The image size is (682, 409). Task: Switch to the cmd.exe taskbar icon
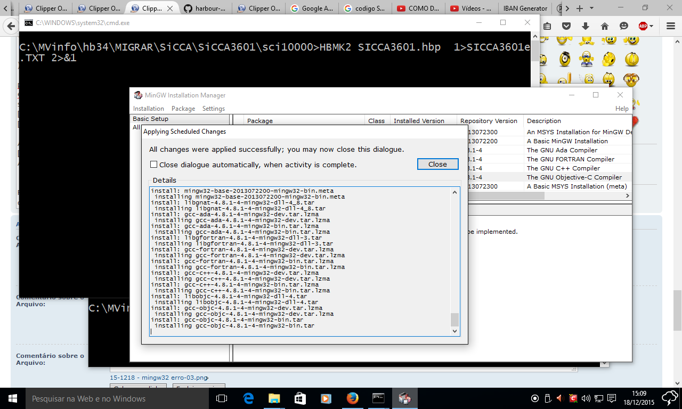pyautogui.click(x=378, y=398)
